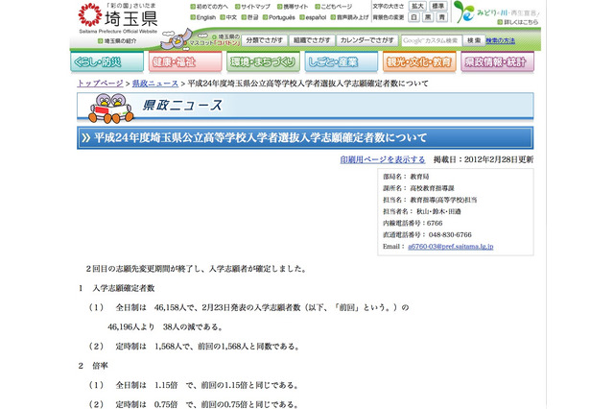Image resolution: width=614 pixels, height=409 pixels.
Task: Open 印刷用ページを表示する link
Action: pos(383,159)
